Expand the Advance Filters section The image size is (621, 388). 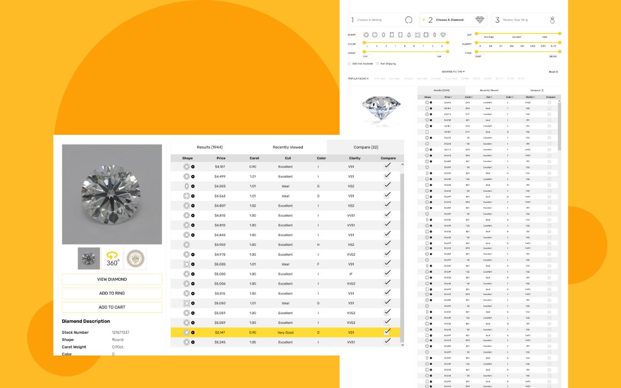453,71
